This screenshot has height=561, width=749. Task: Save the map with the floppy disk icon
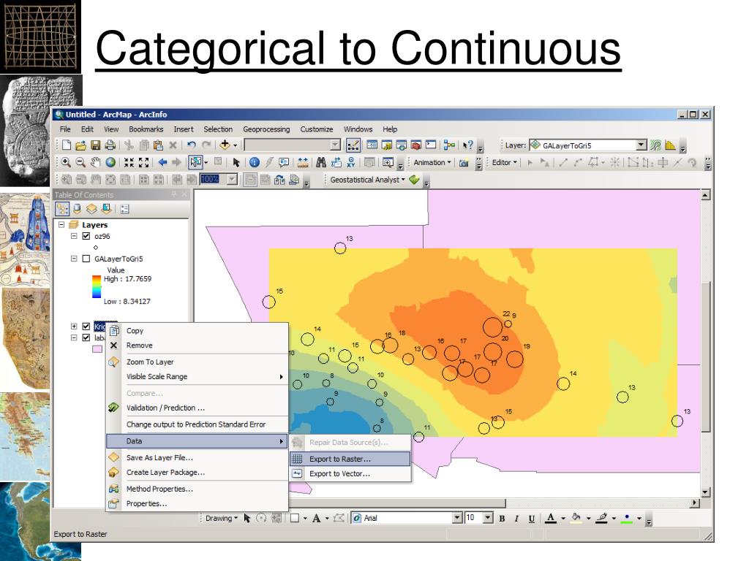pos(95,145)
